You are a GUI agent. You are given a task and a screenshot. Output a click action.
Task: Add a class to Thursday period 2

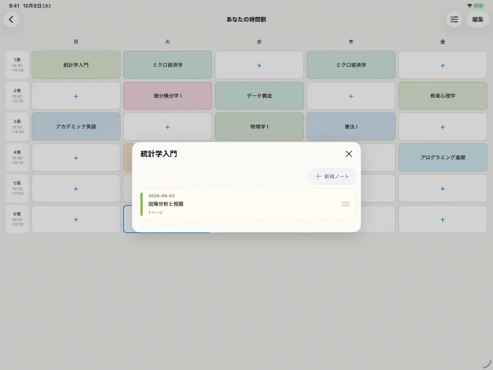click(x=351, y=96)
